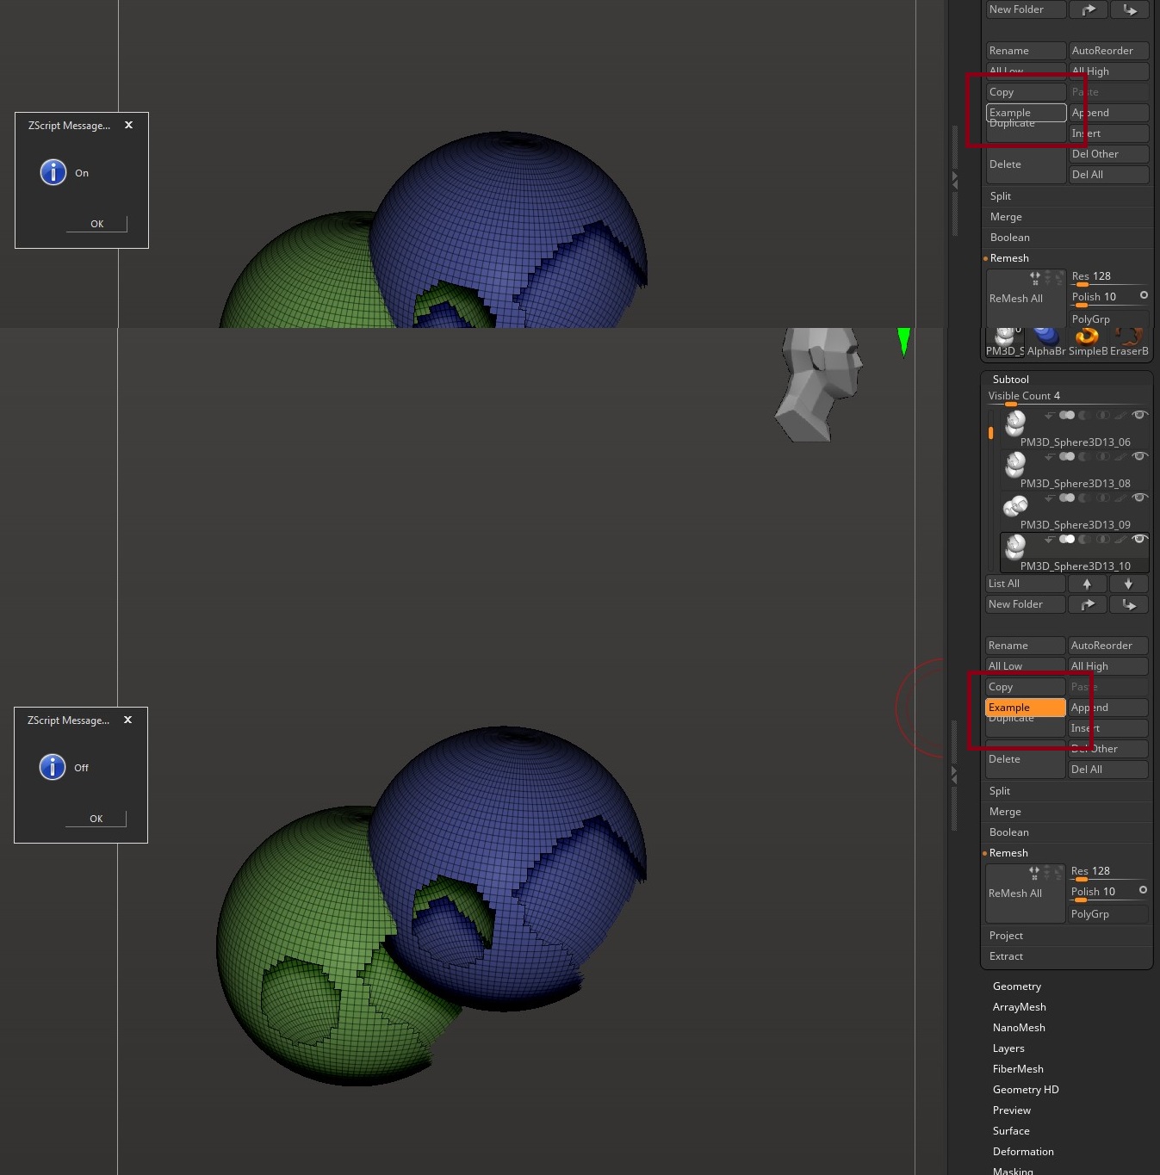Pick the SimpleBrush tool icon
Image resolution: width=1160 pixels, height=1175 pixels.
click(x=1088, y=340)
